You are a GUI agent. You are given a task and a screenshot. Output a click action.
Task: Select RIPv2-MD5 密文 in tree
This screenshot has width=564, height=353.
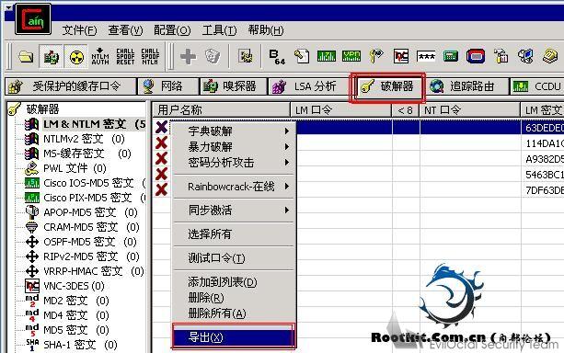pos(91,256)
